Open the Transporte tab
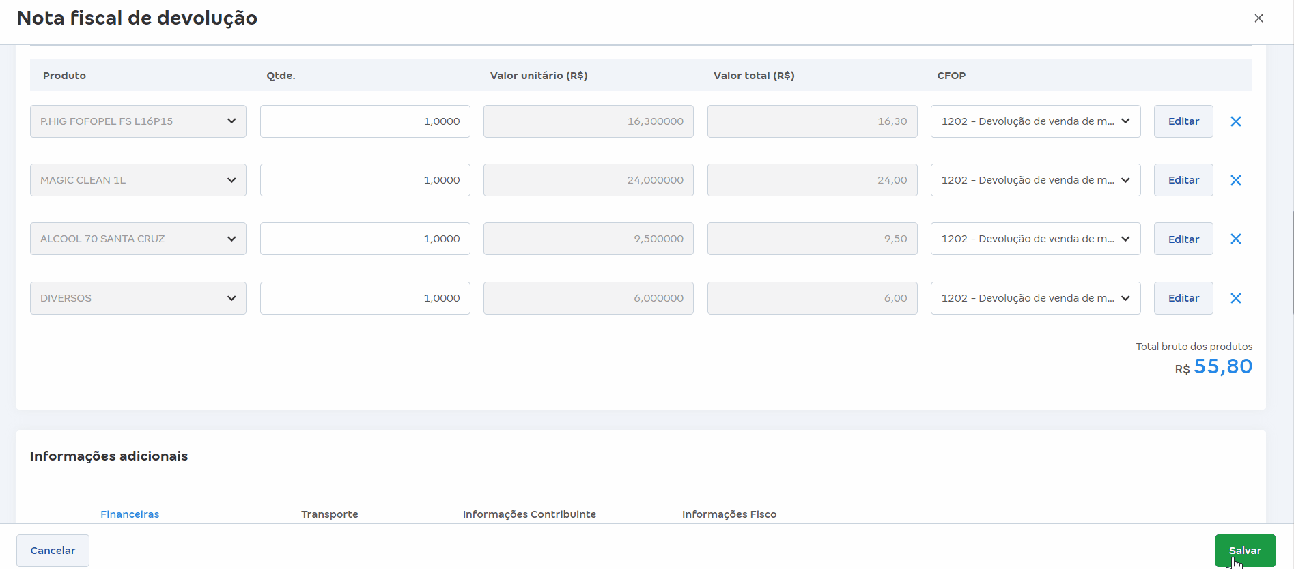1294x569 pixels. [x=329, y=514]
